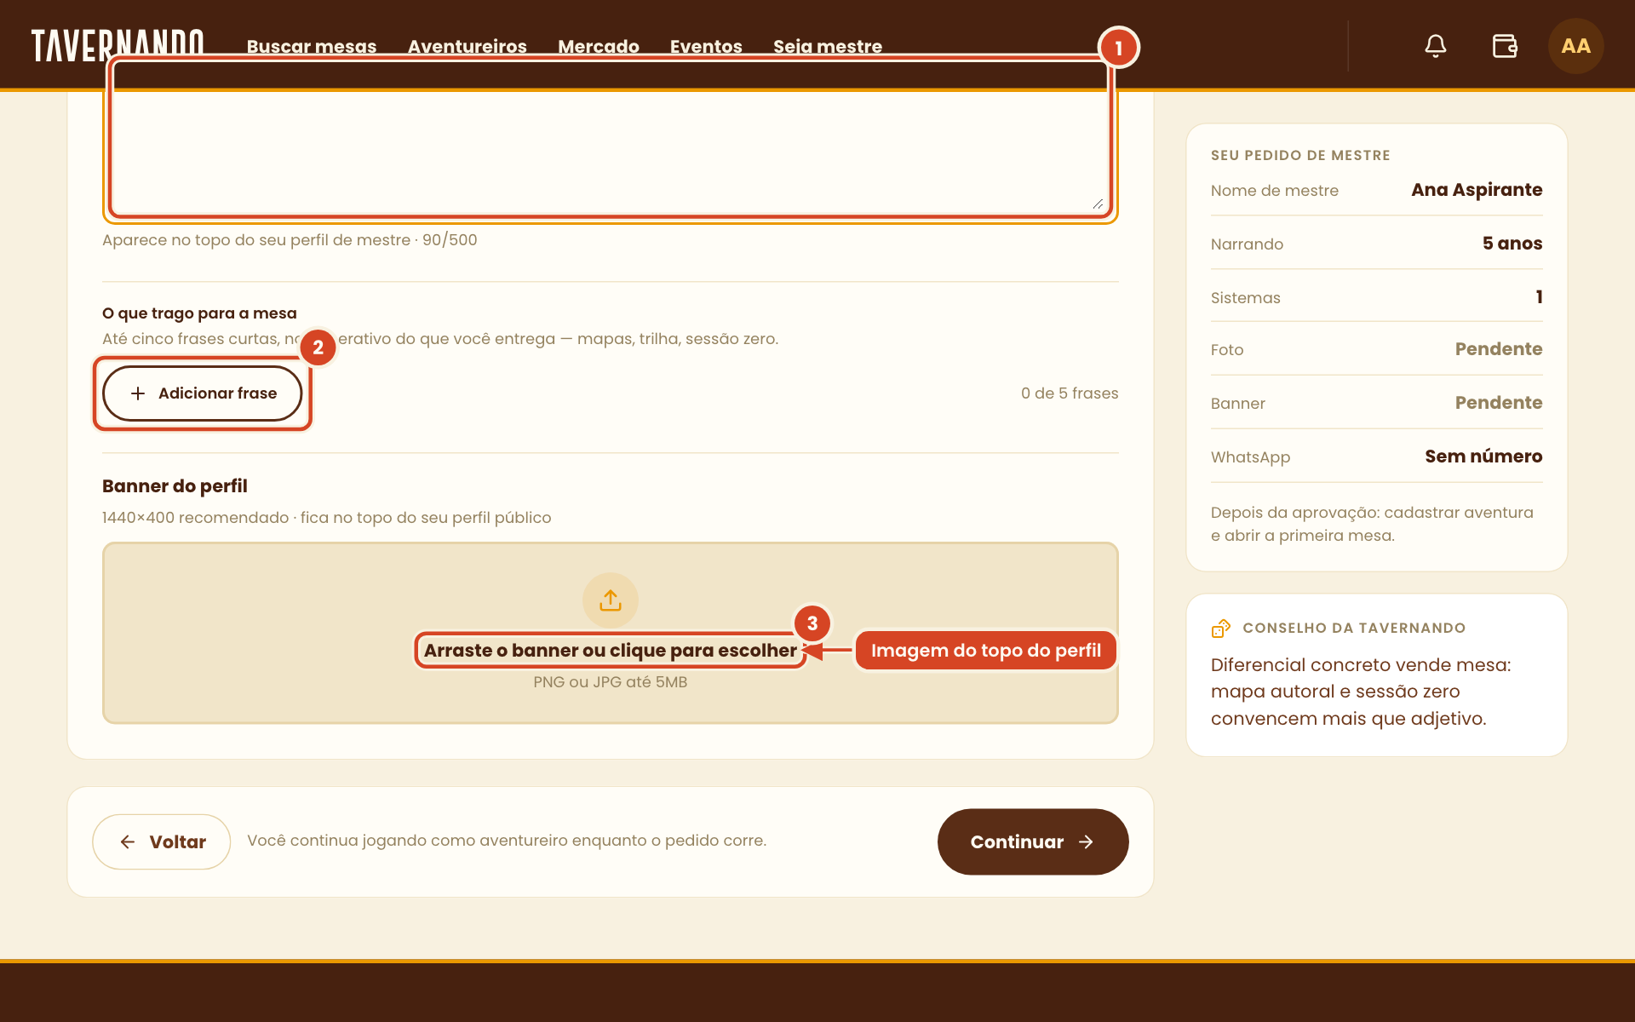Screen dimensions: 1635x1022
Task: Open the notifications bell
Action: click(x=1436, y=46)
